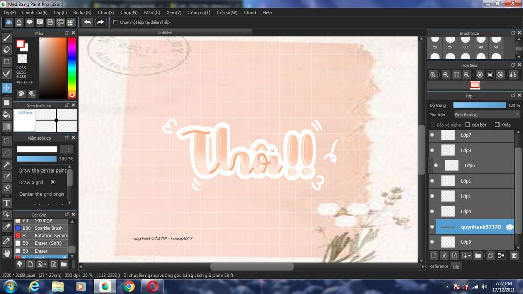Screen dimensions: 523x294
Task: Click Center the grid origin option
Action: coord(42,194)
